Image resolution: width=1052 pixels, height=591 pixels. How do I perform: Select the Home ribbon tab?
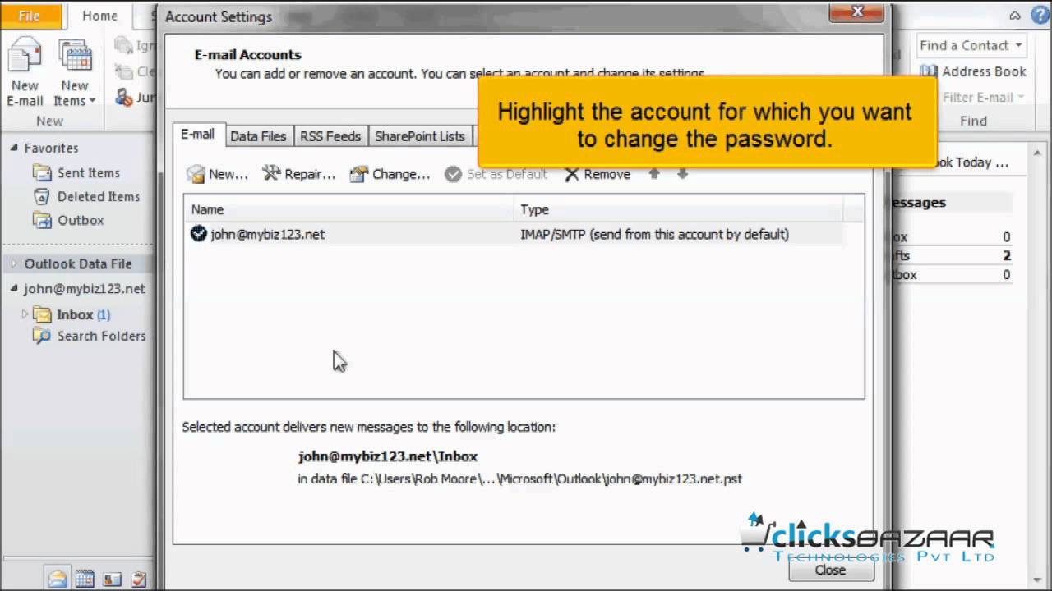pos(99,16)
